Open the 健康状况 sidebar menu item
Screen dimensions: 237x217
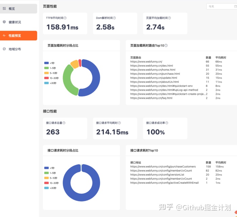(x=18, y=22)
